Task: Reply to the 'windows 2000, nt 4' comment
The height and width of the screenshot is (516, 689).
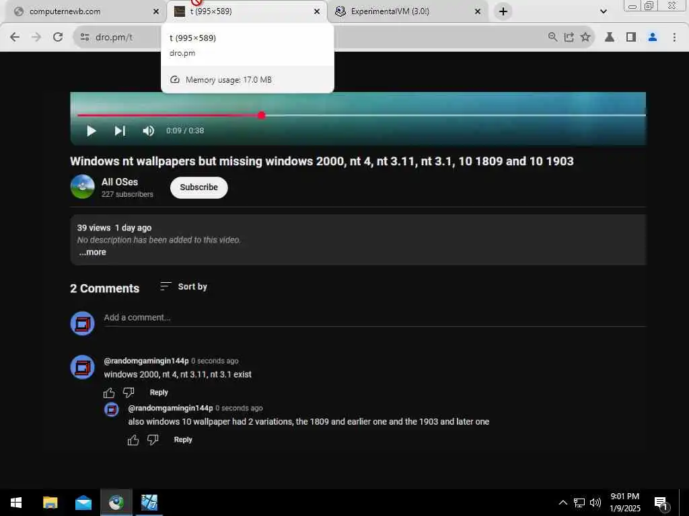Action: tap(159, 392)
